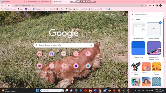Open the blue texture theme thumbnail
The height and width of the screenshot is (93, 166).
coord(156,82)
